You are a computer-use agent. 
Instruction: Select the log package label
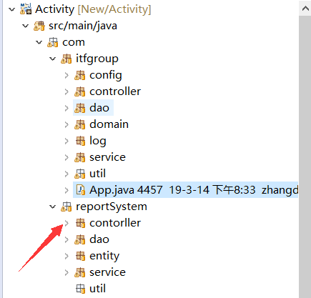(x=98, y=141)
